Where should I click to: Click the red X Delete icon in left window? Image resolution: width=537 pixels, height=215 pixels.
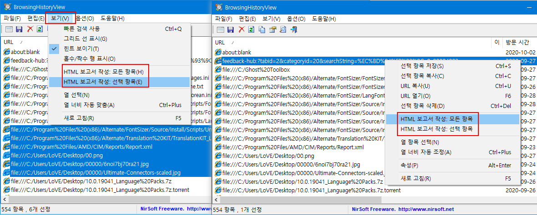[30, 29]
